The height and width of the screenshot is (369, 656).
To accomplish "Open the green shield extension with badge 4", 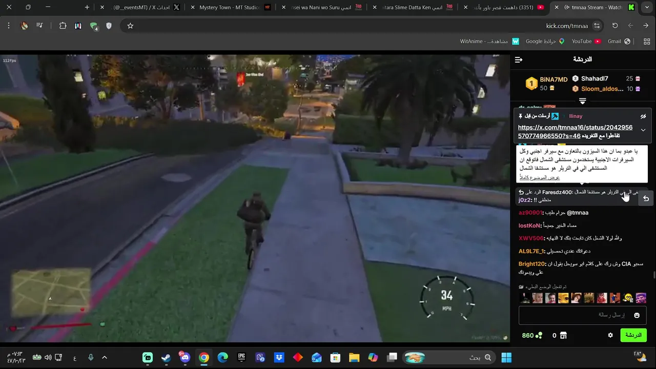I will (94, 26).
